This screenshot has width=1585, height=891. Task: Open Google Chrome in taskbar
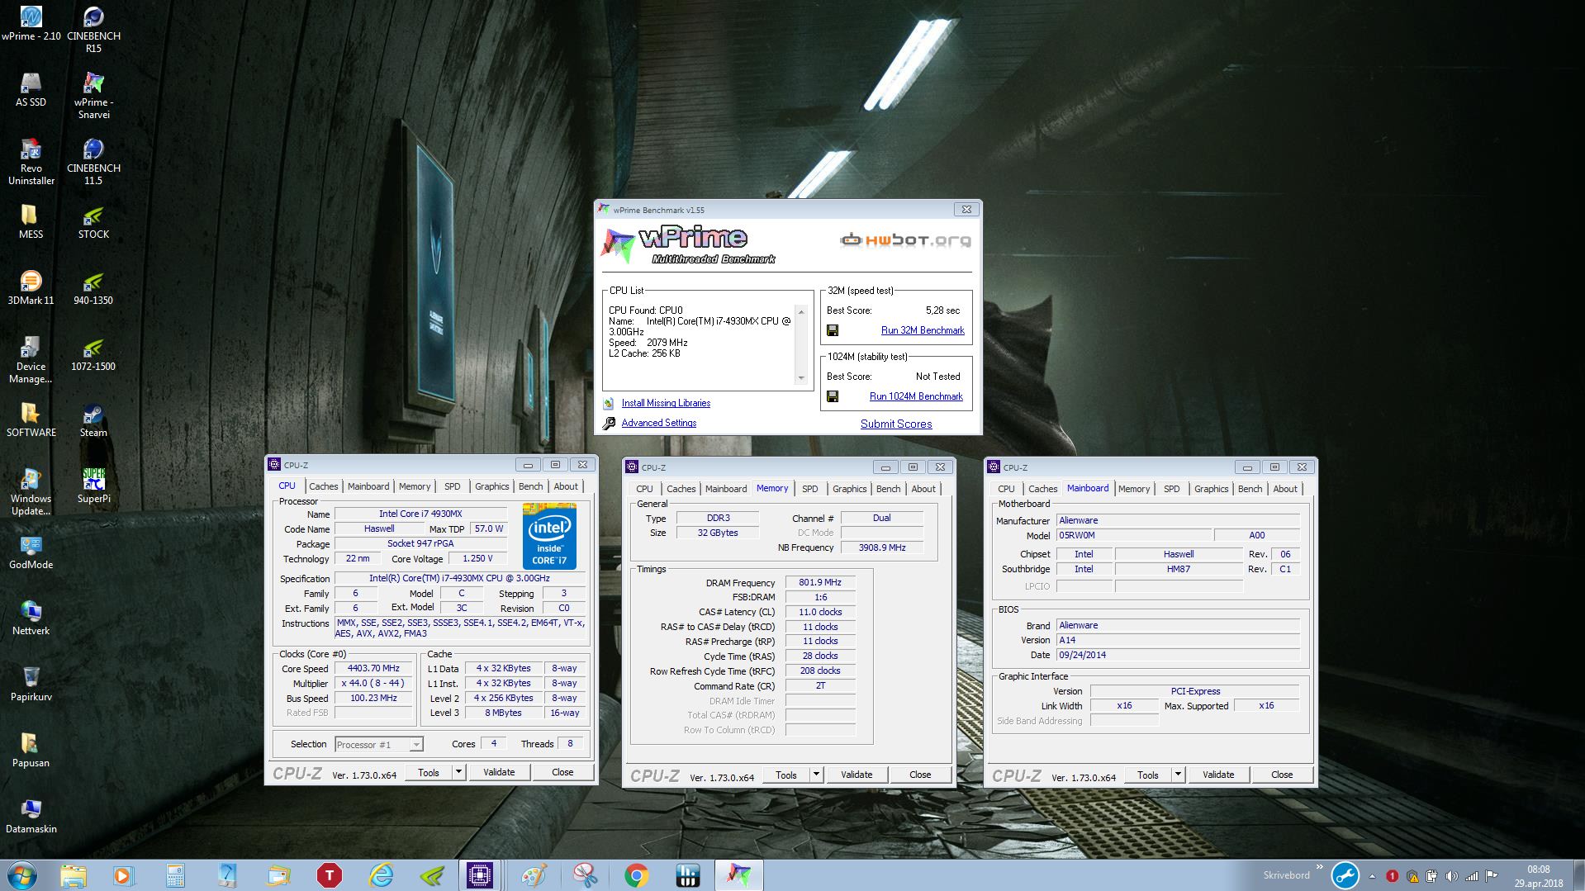636,874
